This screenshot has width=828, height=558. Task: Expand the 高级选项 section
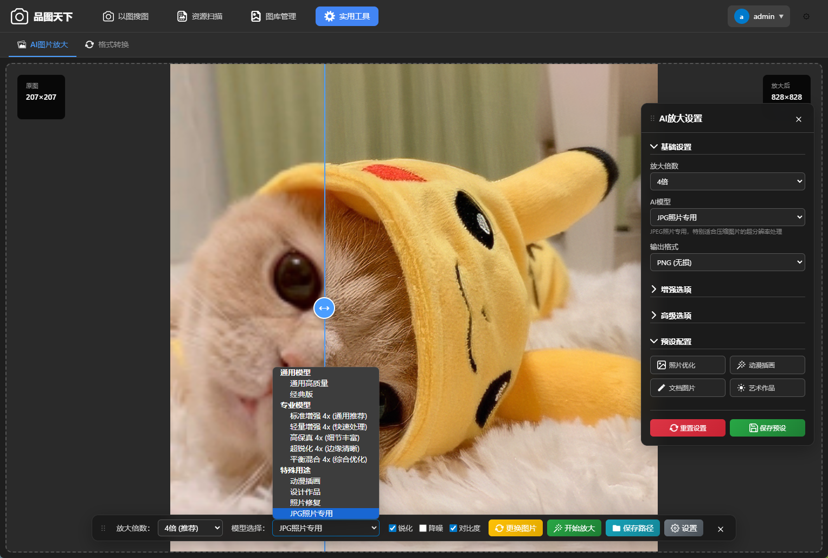[x=676, y=316]
